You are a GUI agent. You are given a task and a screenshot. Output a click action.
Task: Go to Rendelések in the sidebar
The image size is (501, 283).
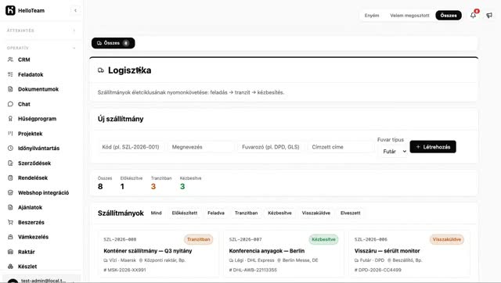point(41,177)
